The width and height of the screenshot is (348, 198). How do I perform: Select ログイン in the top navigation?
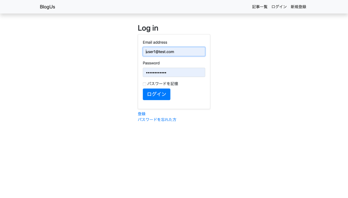pyautogui.click(x=279, y=7)
